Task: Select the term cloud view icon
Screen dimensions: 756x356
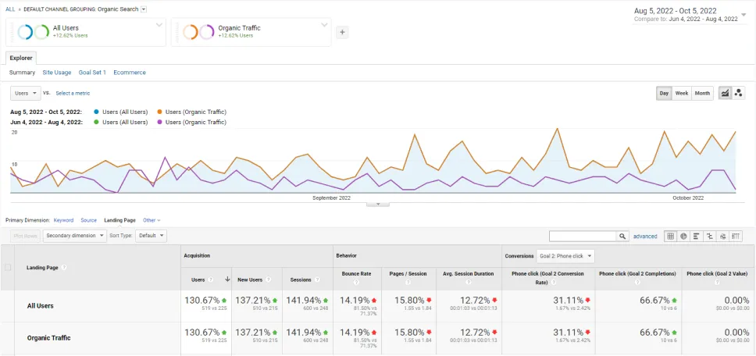Action: [x=722, y=237]
